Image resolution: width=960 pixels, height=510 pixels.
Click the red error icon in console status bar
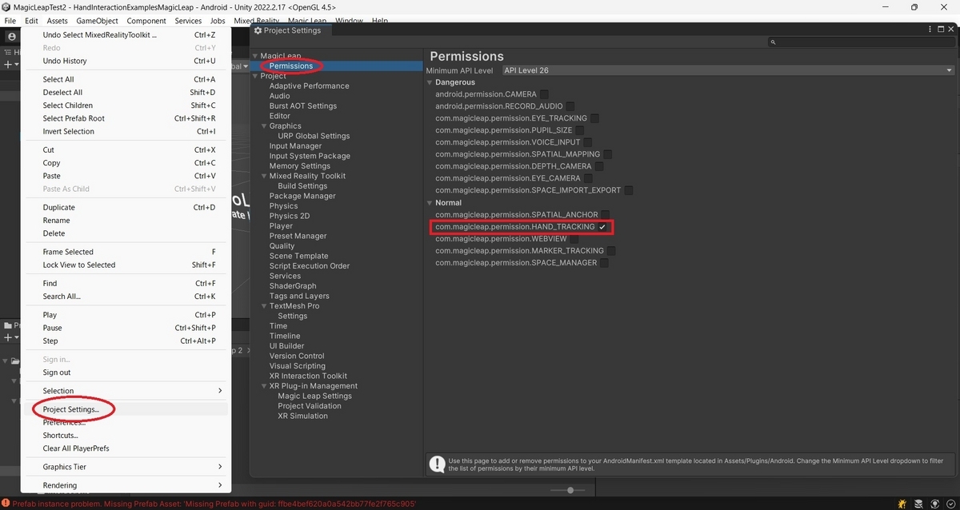click(x=5, y=504)
